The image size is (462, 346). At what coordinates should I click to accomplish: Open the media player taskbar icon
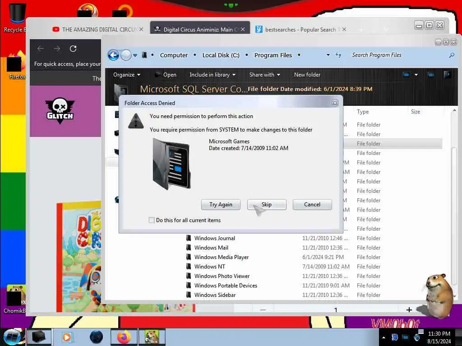[67, 337]
